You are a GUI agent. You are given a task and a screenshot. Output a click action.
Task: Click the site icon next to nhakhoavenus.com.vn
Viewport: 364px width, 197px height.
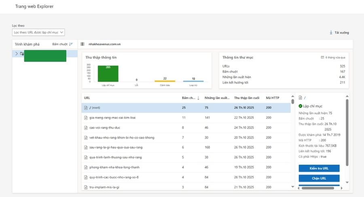[x=83, y=44]
